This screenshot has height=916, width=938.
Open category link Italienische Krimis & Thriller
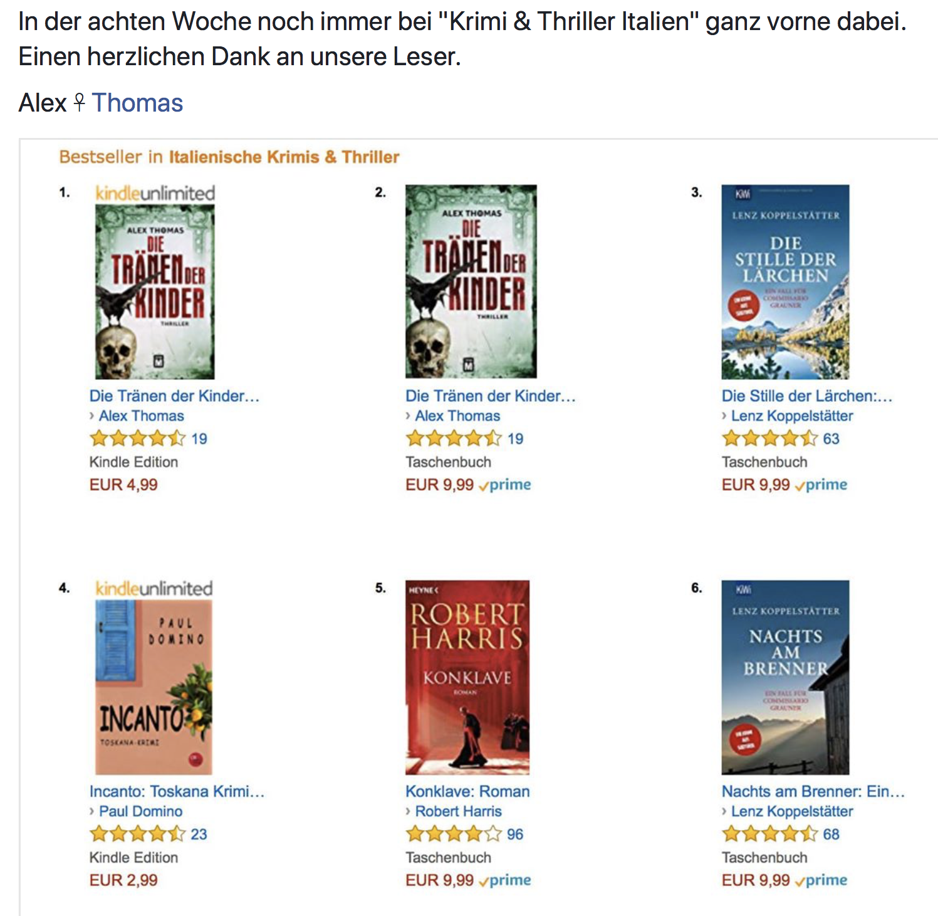click(x=284, y=157)
